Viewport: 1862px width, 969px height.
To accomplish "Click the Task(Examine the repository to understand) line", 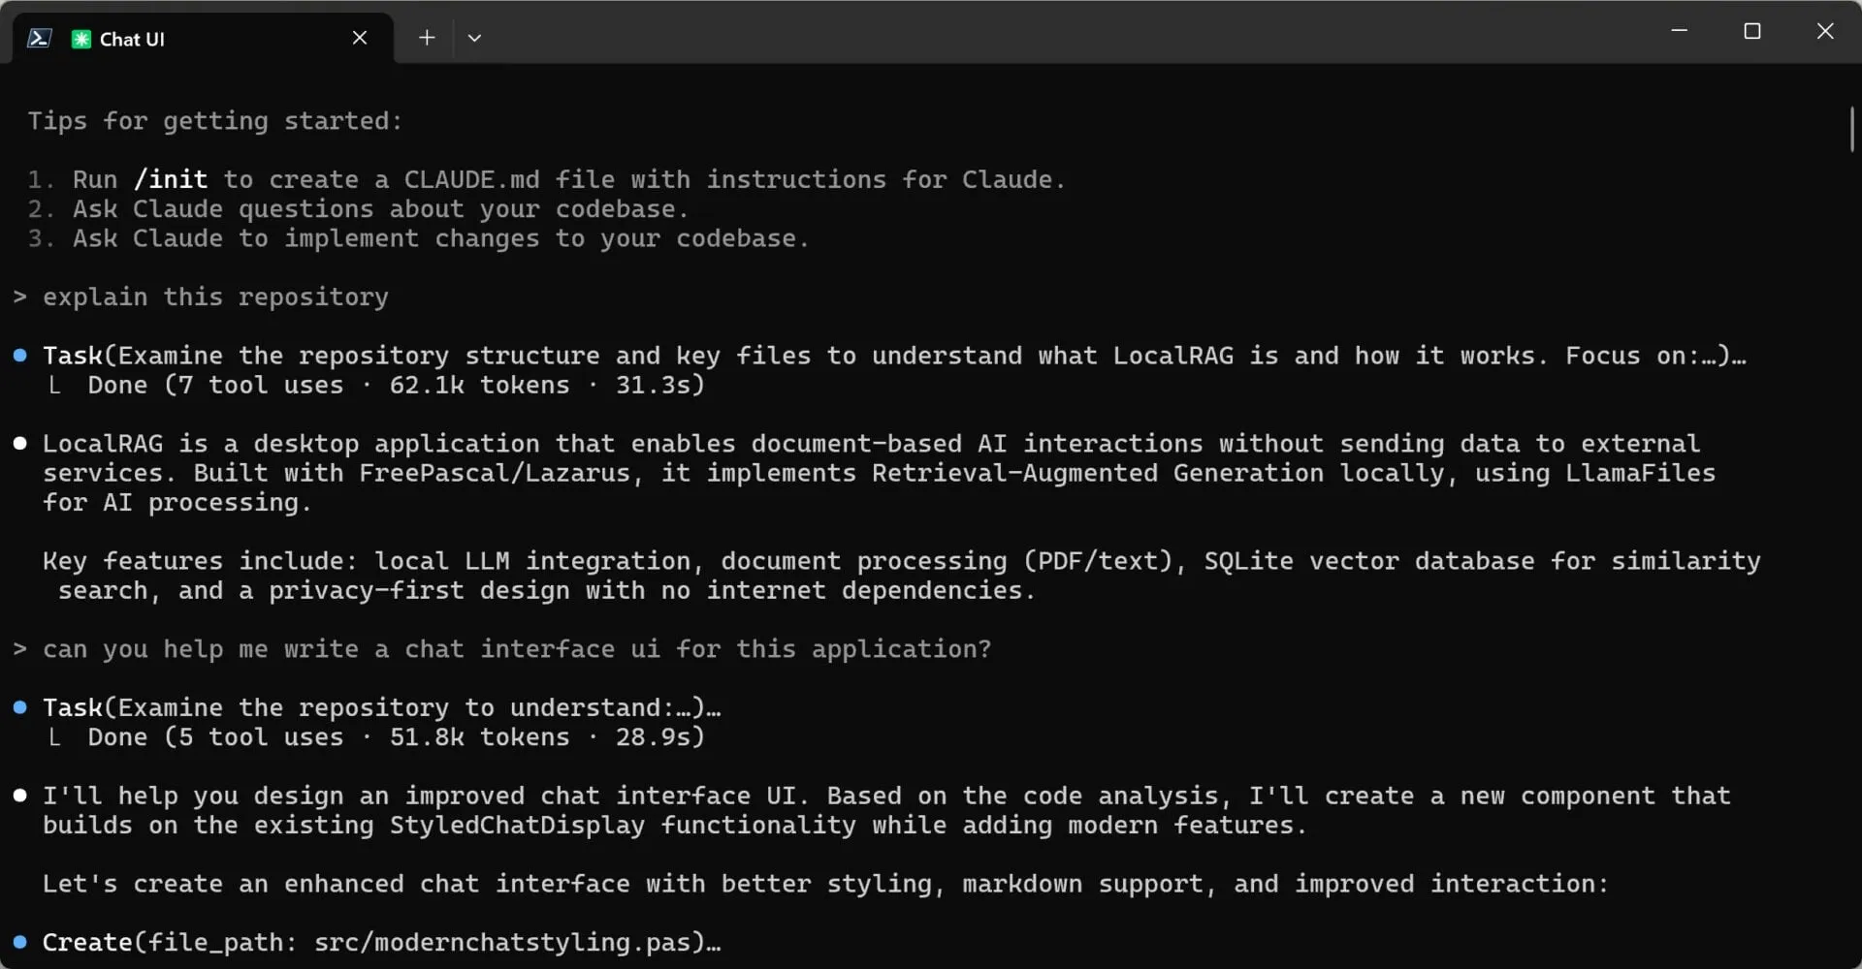I will 382,708.
